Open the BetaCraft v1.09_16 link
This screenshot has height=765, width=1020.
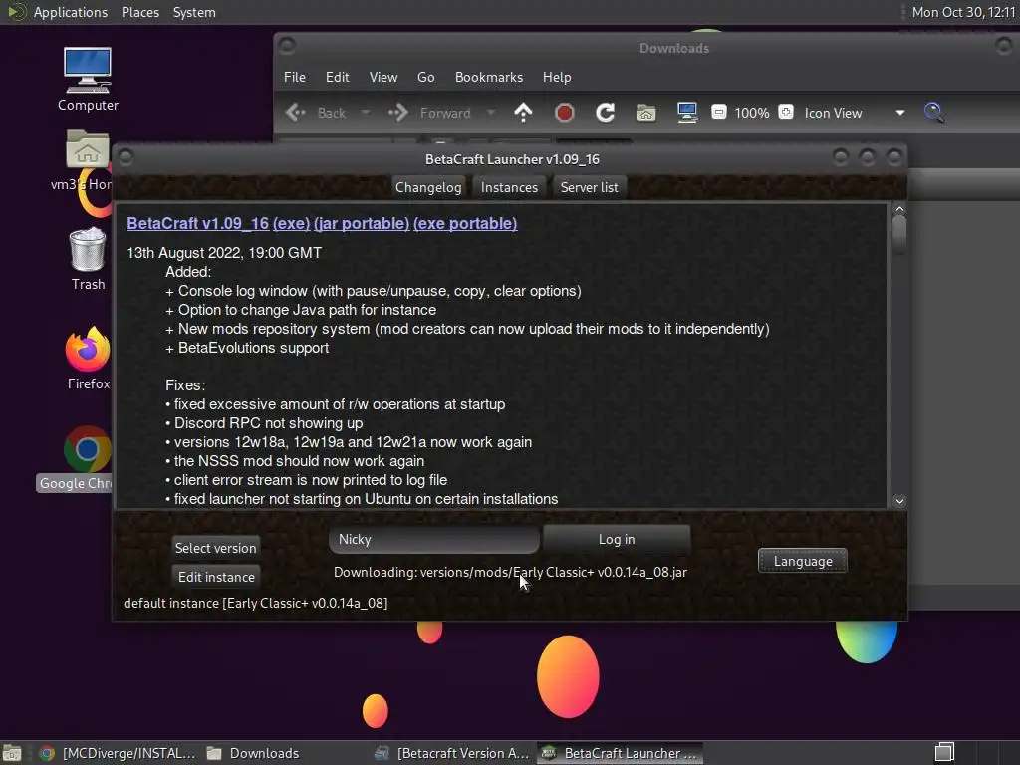coord(198,223)
